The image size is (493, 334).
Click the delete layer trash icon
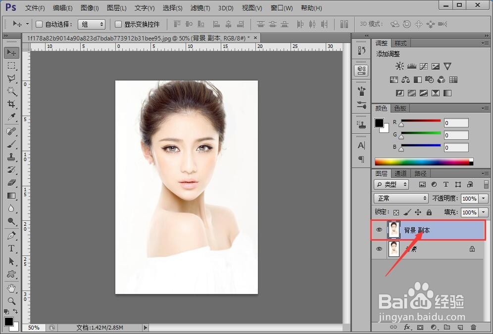coord(473,327)
